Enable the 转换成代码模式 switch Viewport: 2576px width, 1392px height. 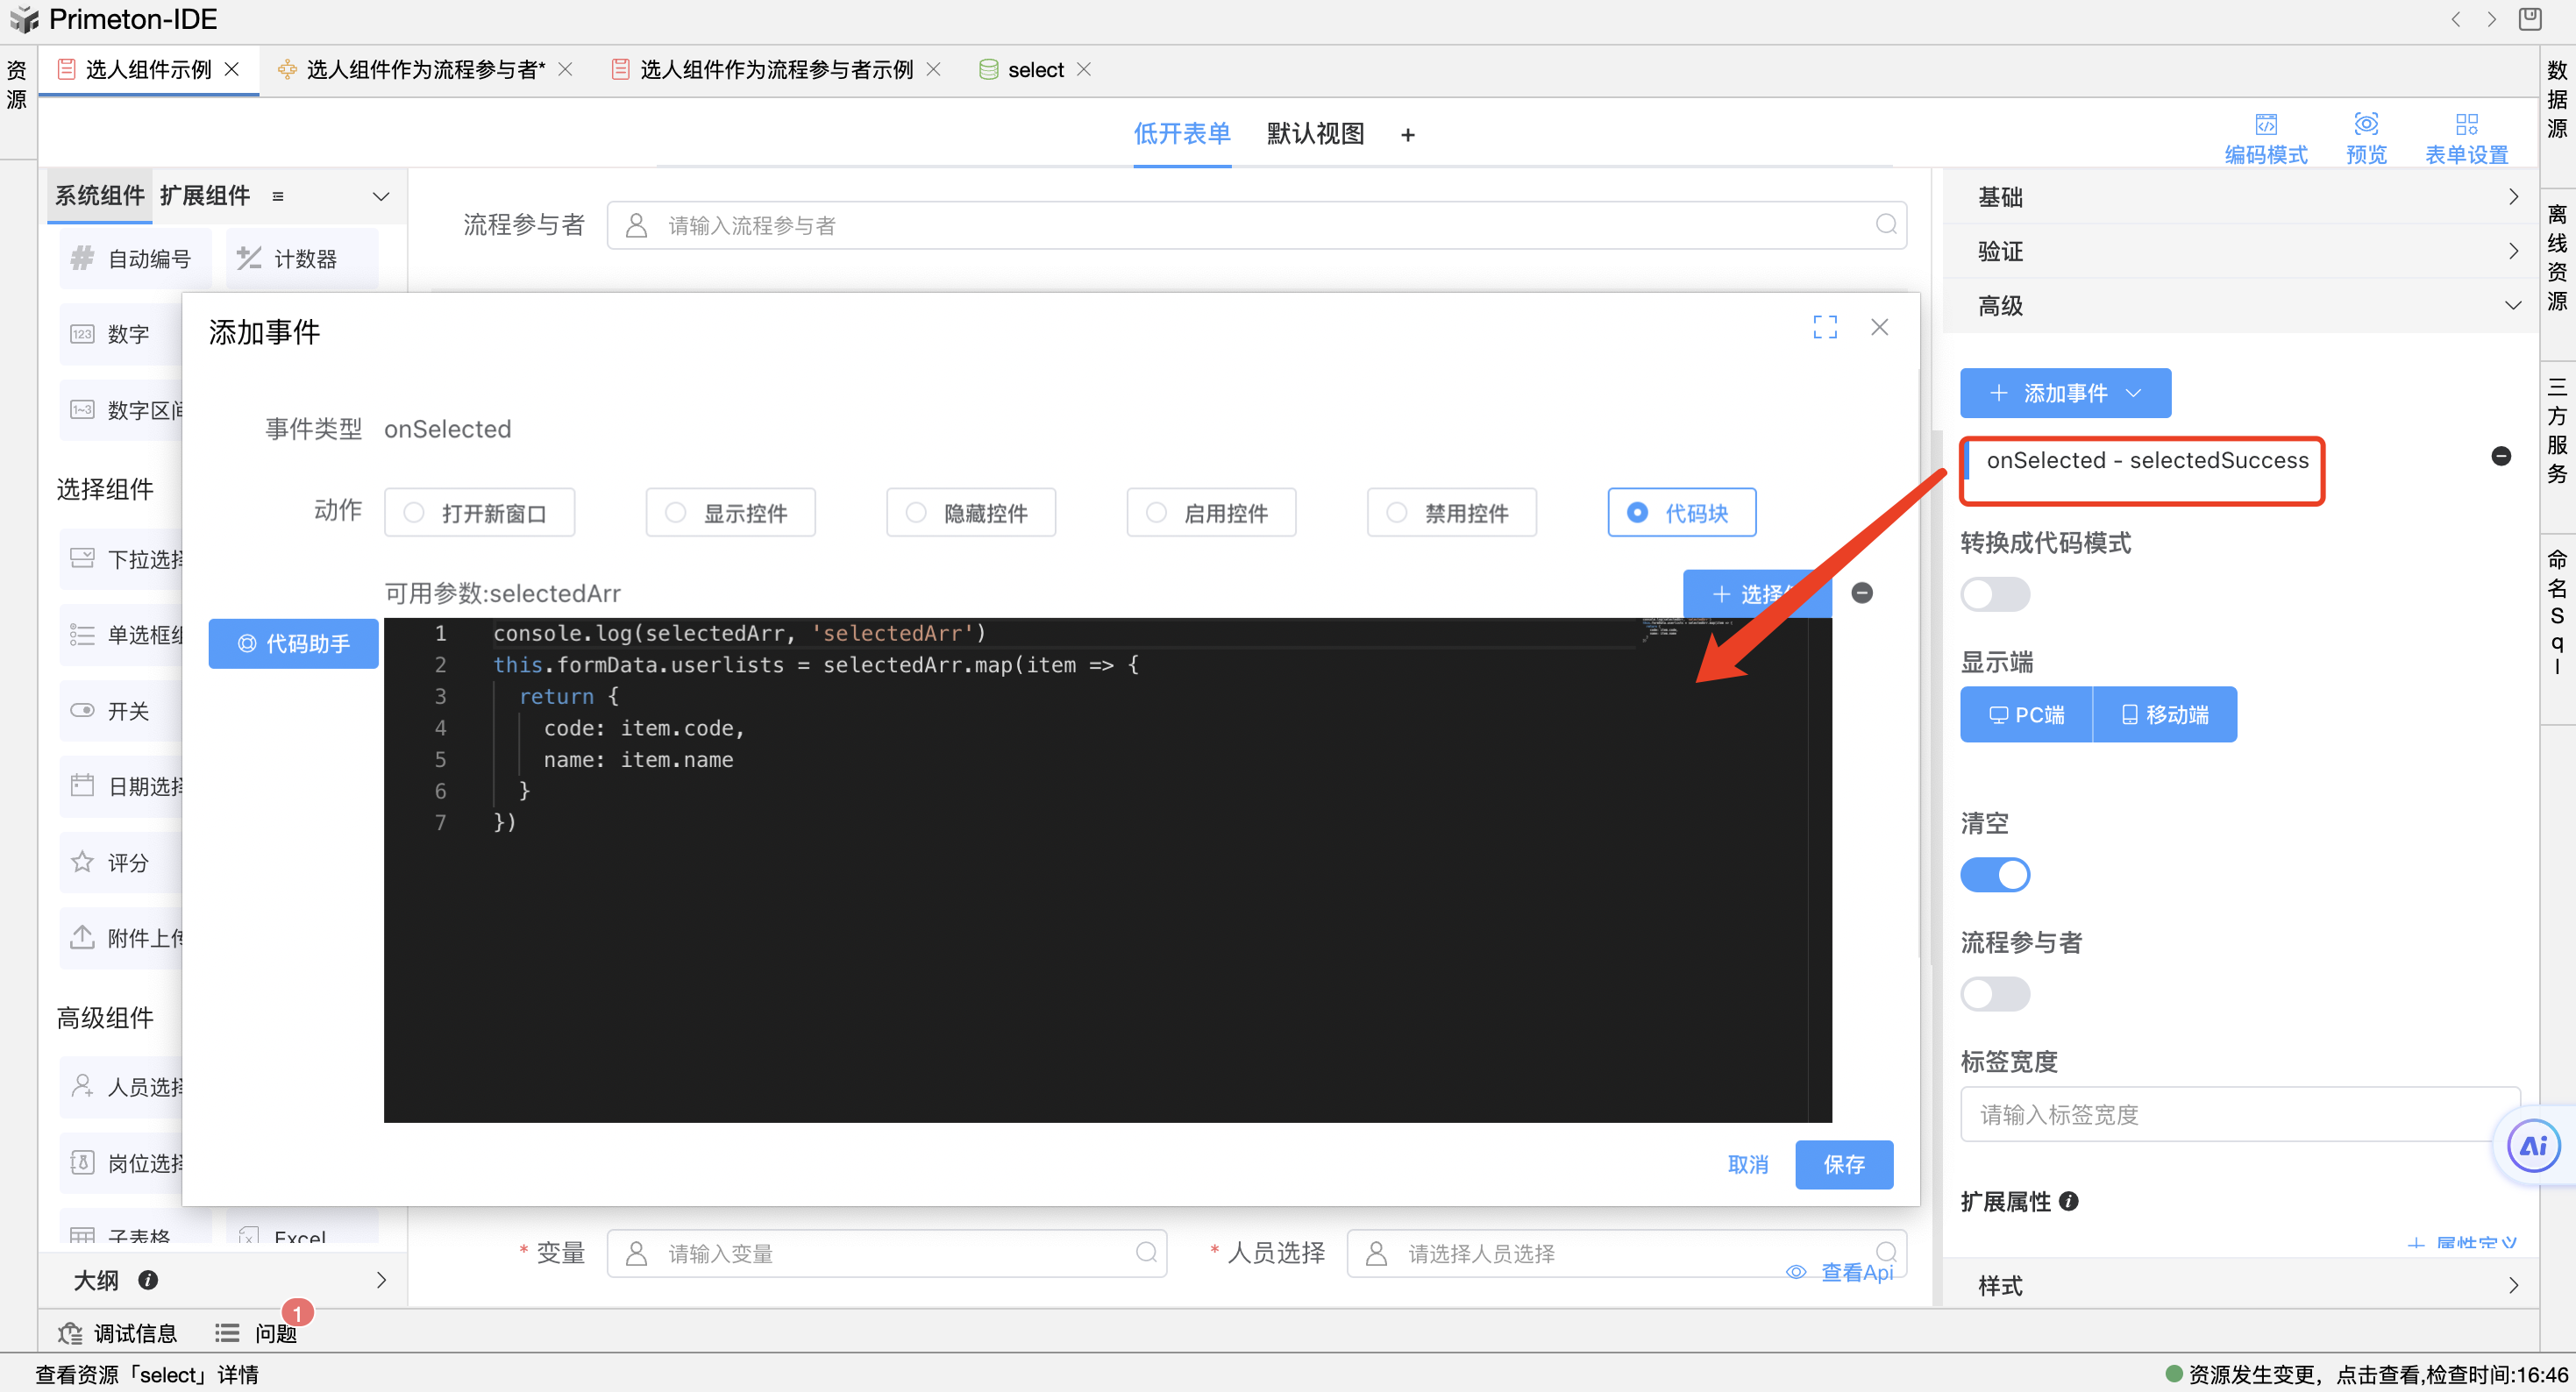(1994, 594)
